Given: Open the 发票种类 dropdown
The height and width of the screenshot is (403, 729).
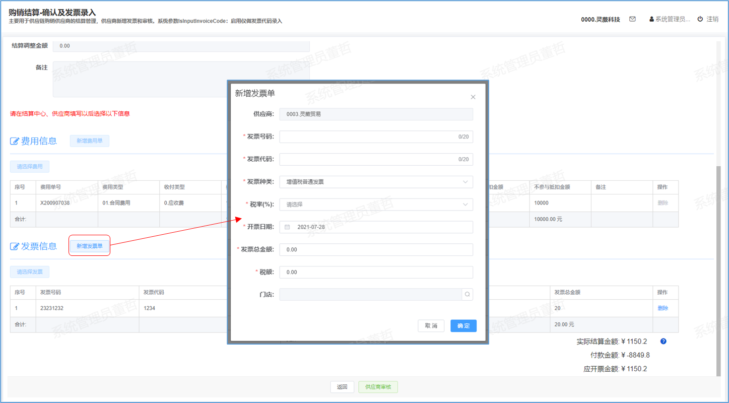Looking at the screenshot, I should click(x=376, y=182).
